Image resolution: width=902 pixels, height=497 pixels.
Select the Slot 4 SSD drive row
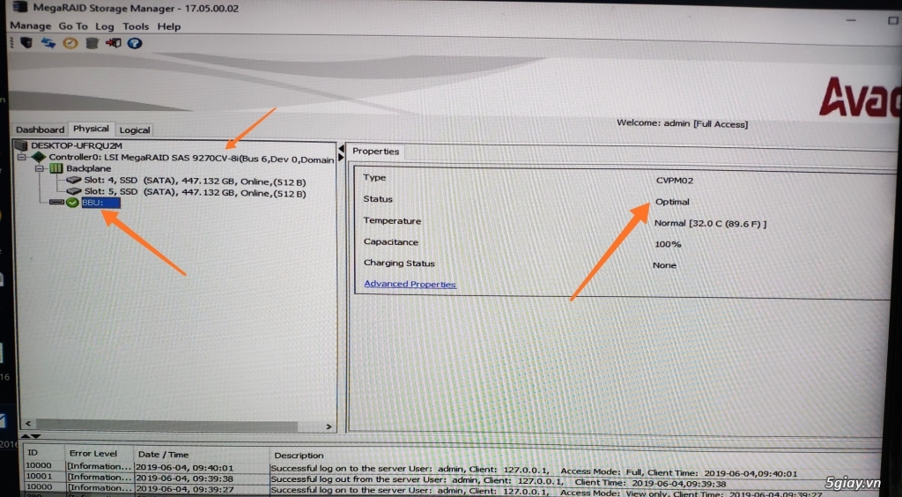(x=195, y=182)
